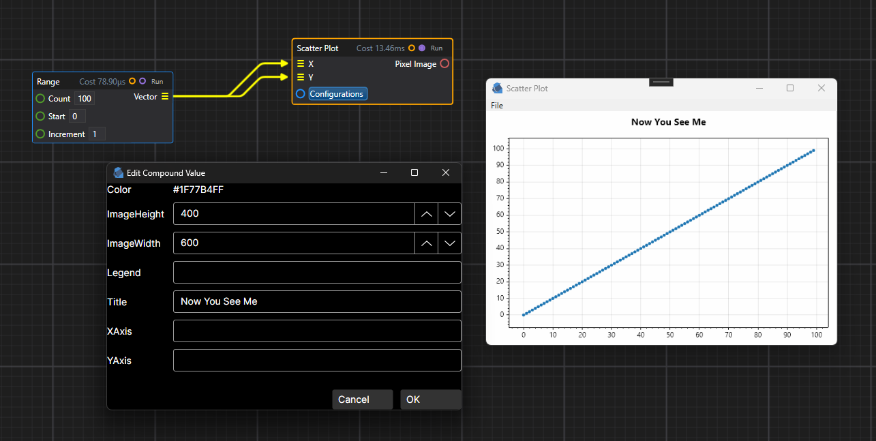876x441 pixels.
Task: Increase ImageHeight with the up arrow
Action: pyautogui.click(x=426, y=213)
